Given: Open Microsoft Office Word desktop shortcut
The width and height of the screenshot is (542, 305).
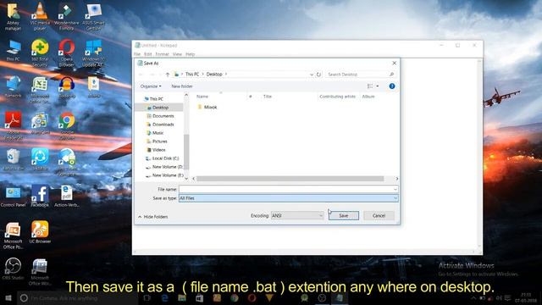Looking at the screenshot, I should (x=40, y=271).
